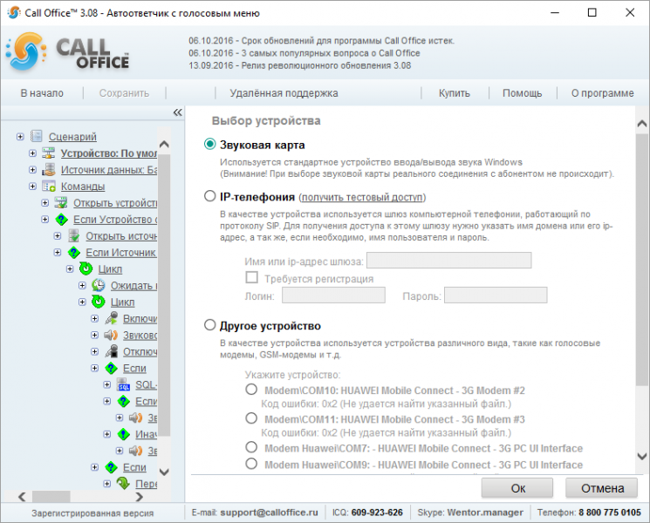Screen dimensions: 650x523
Task: Click the Skype Wentor.manager contact text
Action: click(x=485, y=513)
